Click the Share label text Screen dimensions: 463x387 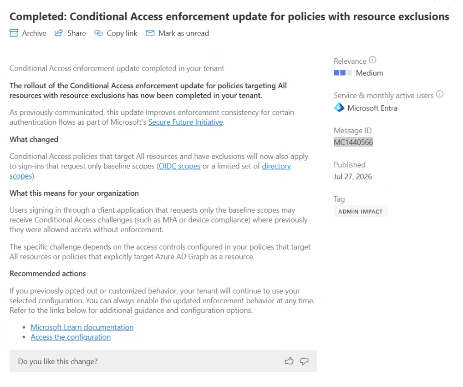click(76, 33)
